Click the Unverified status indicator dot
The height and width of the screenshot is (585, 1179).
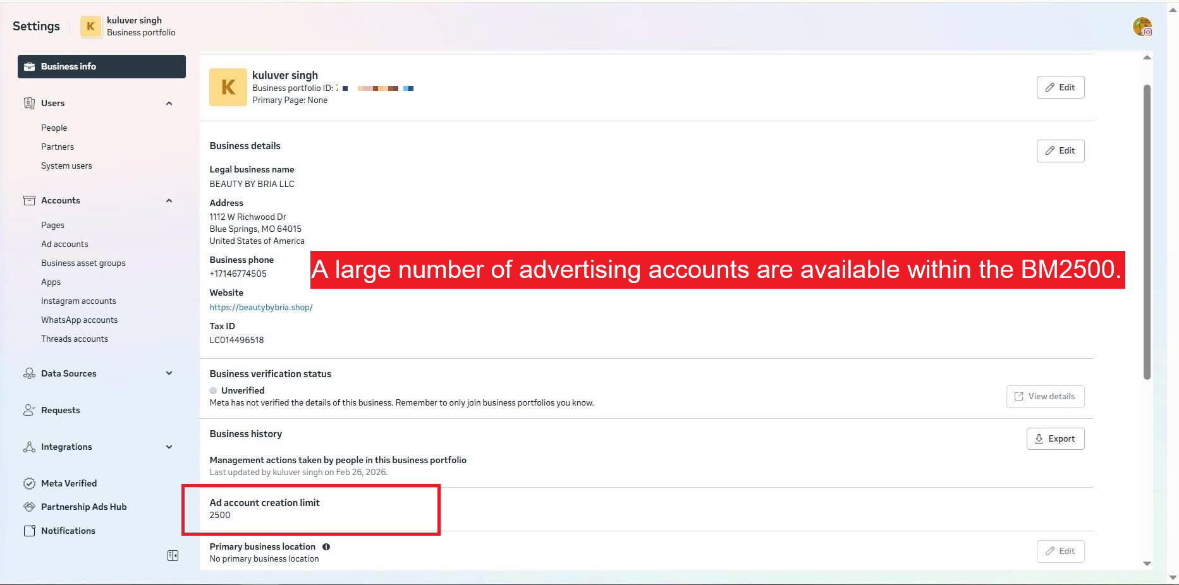213,390
